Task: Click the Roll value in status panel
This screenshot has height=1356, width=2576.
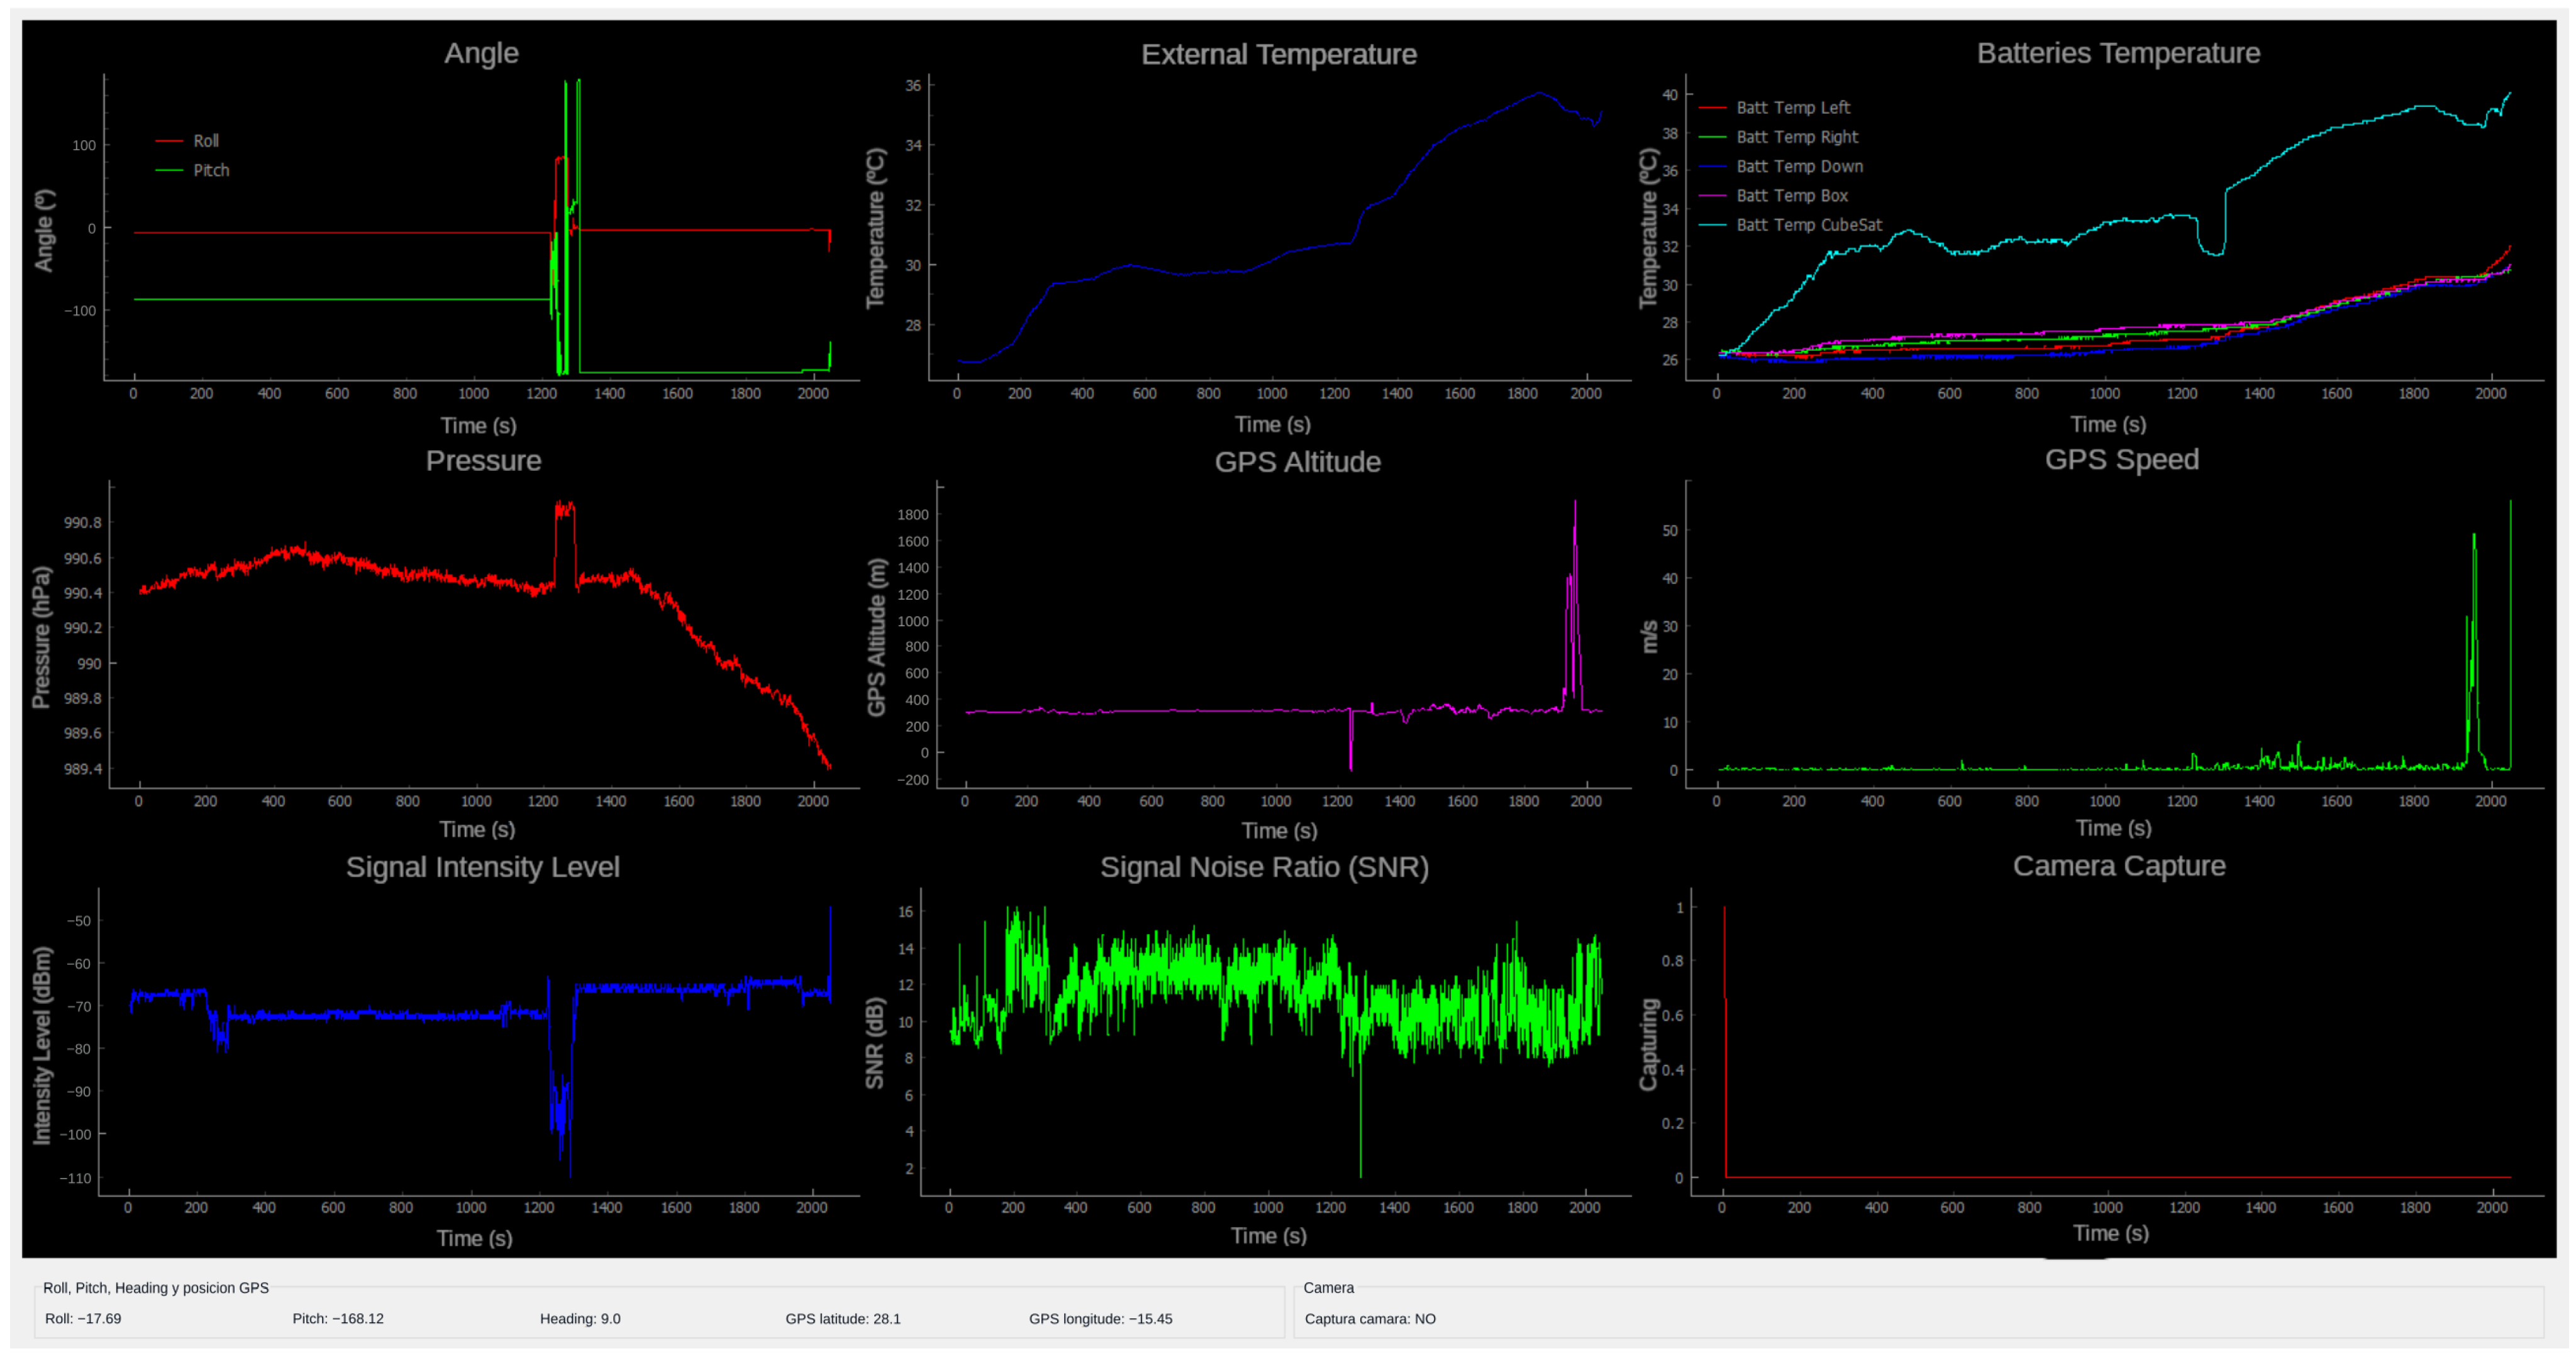Action: pyautogui.click(x=83, y=1318)
